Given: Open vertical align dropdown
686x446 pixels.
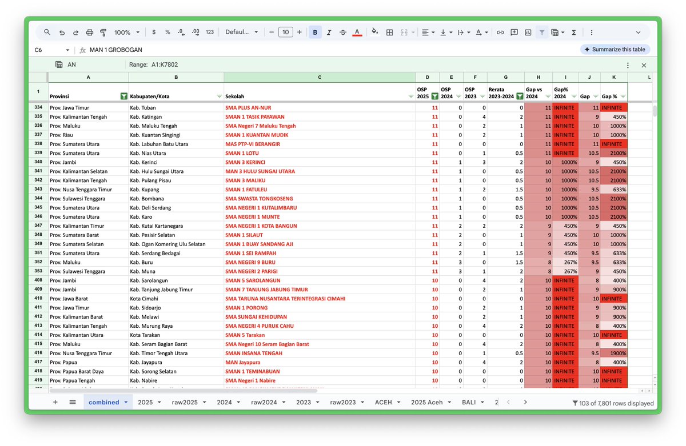Looking at the screenshot, I should tap(446, 33).
